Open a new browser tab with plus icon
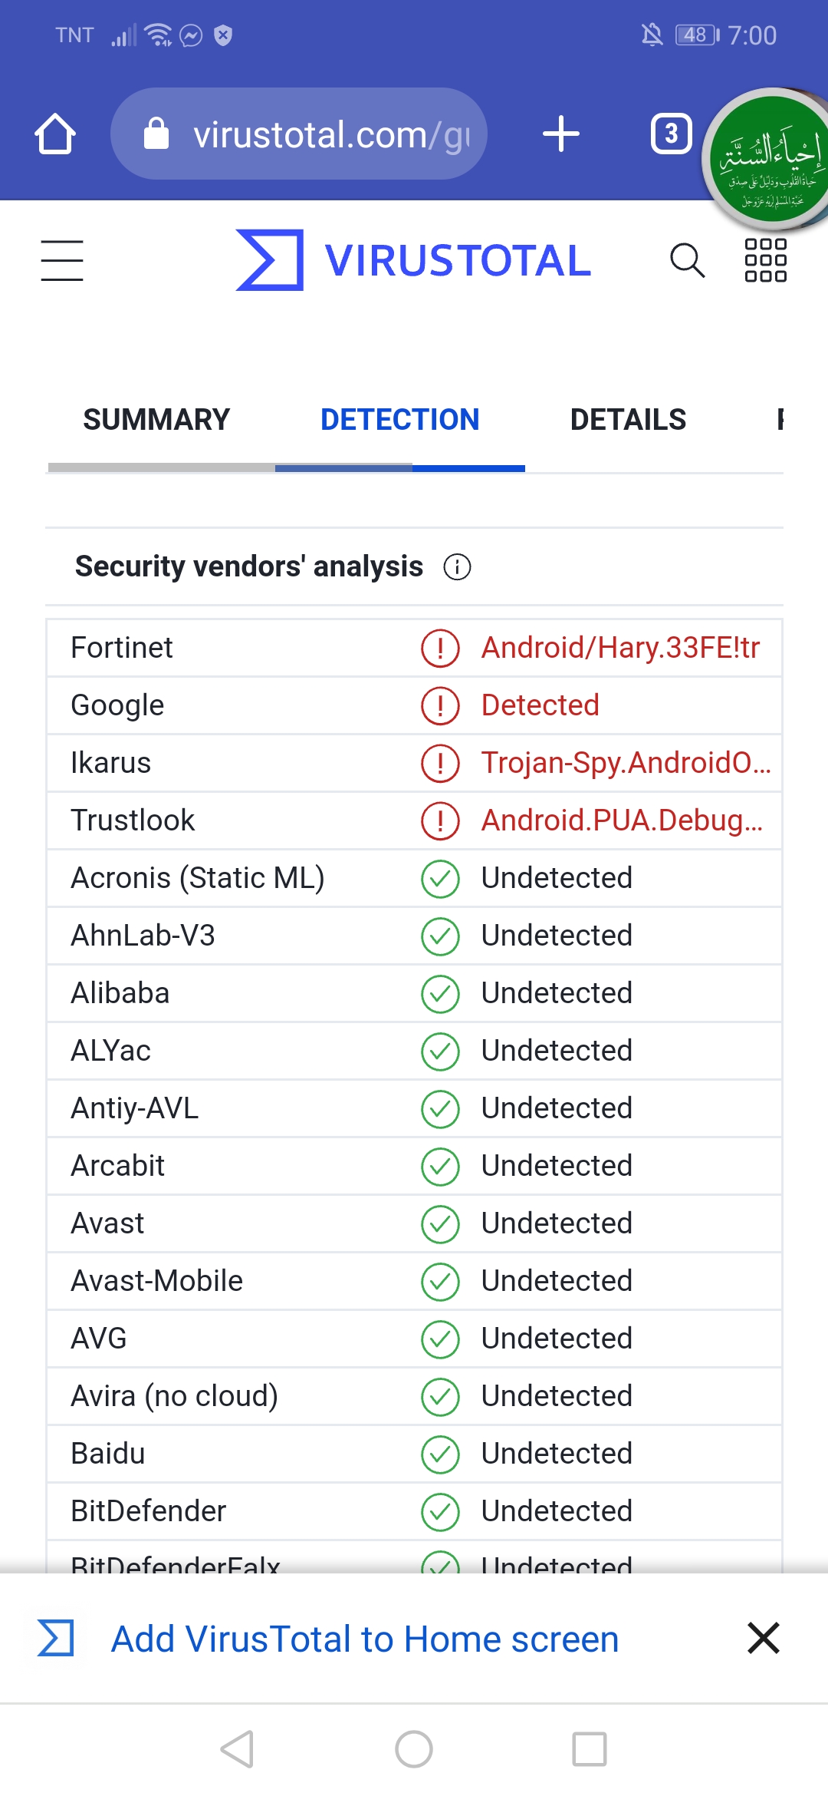This screenshot has width=828, height=1796. [x=561, y=134]
